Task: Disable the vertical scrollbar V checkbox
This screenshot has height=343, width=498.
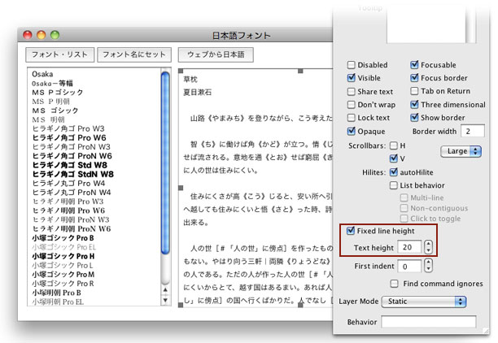Action: [x=394, y=158]
